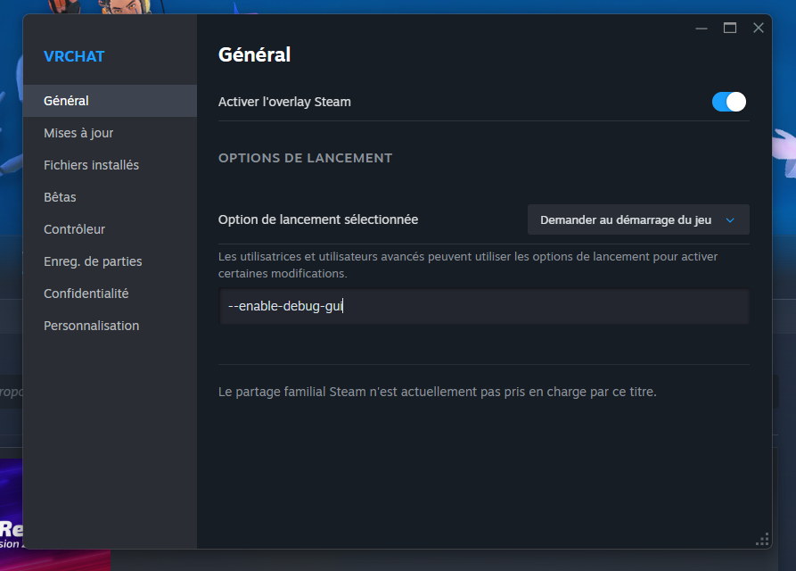Click the dropdown chevron arrow

[730, 220]
